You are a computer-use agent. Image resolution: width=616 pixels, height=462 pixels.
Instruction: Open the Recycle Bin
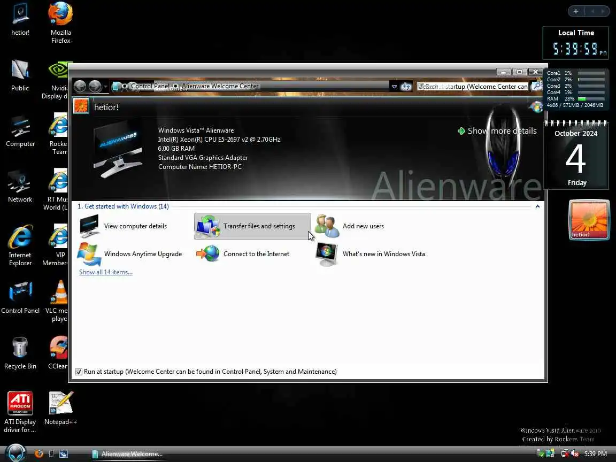[20, 353]
